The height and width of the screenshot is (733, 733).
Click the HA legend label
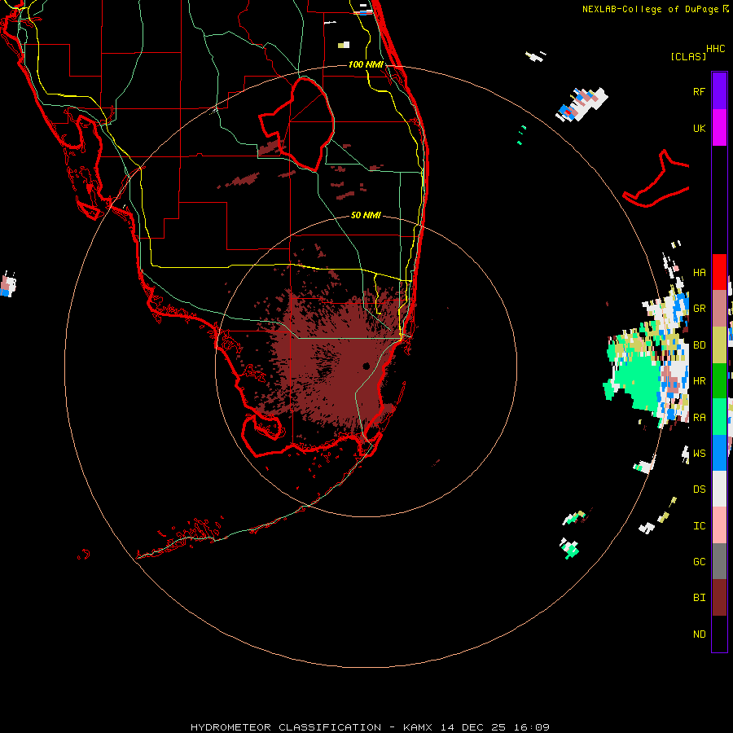(x=699, y=273)
